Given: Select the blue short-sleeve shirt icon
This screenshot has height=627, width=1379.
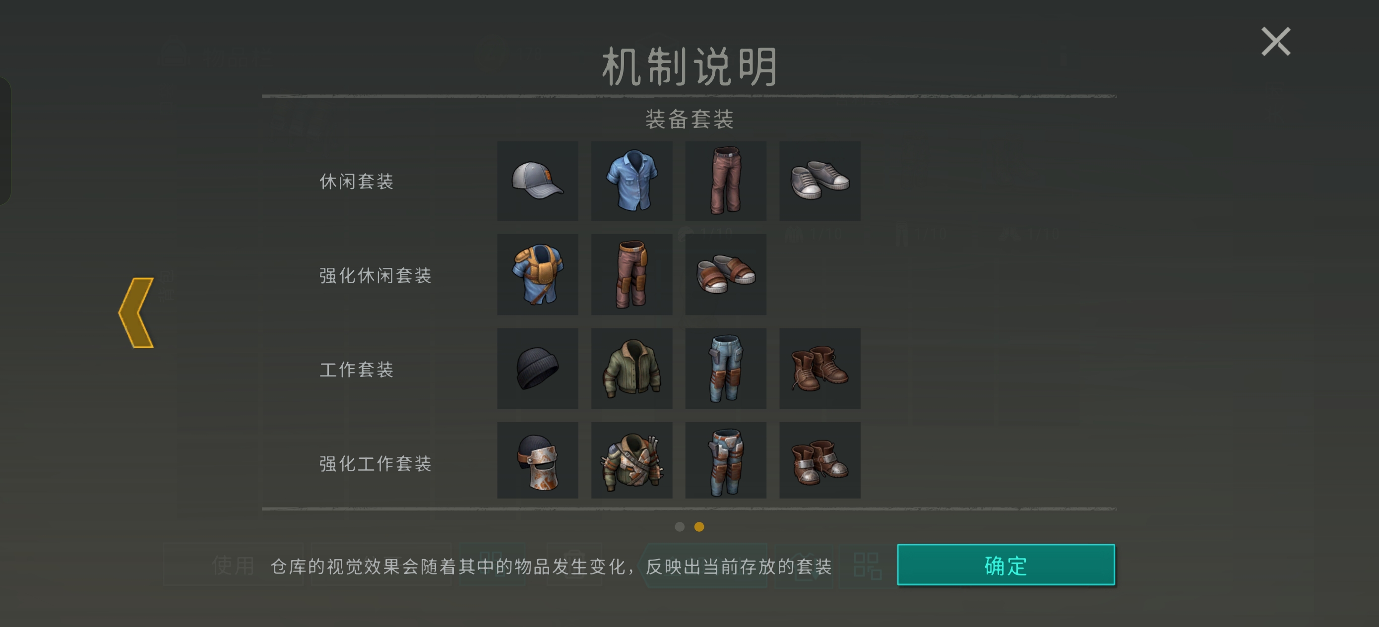Looking at the screenshot, I should (631, 181).
